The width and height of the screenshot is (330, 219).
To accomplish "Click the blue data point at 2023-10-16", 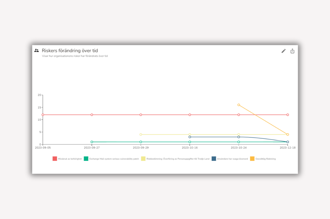I will (190, 137).
